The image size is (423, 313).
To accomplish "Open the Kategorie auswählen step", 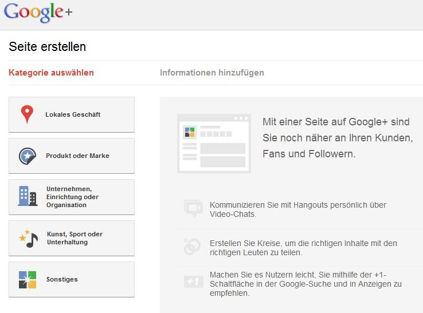I will [x=51, y=73].
